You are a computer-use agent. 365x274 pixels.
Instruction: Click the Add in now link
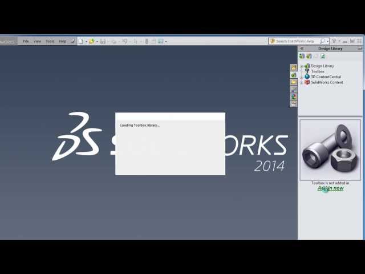click(331, 188)
